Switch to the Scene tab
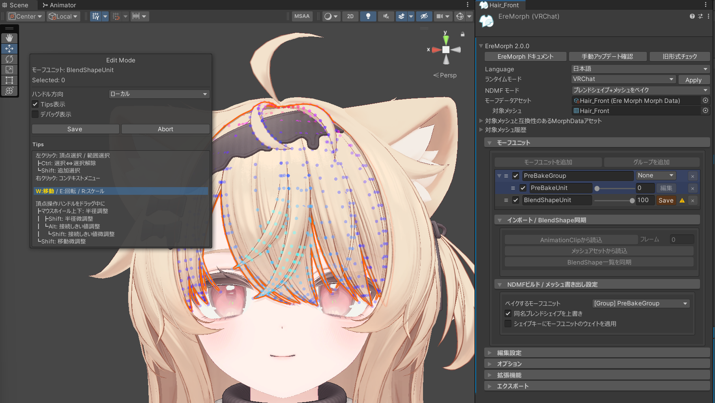The image size is (715, 403). coord(15,5)
